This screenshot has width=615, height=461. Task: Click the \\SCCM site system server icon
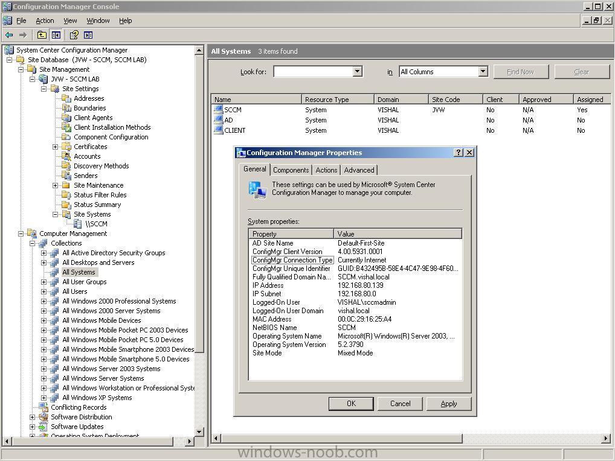pos(78,224)
